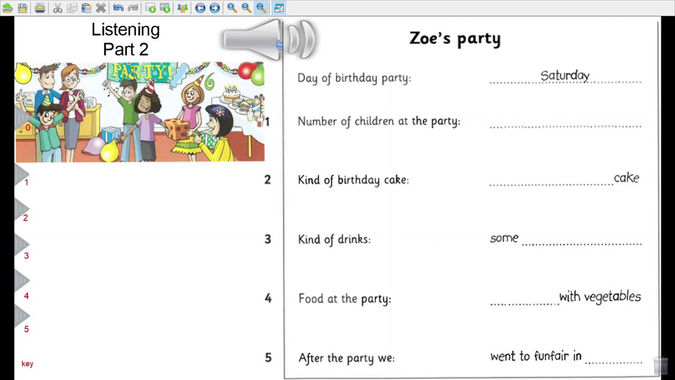Expand the gray arrow tab numbered 1
The width and height of the screenshot is (675, 380).
tap(22, 173)
